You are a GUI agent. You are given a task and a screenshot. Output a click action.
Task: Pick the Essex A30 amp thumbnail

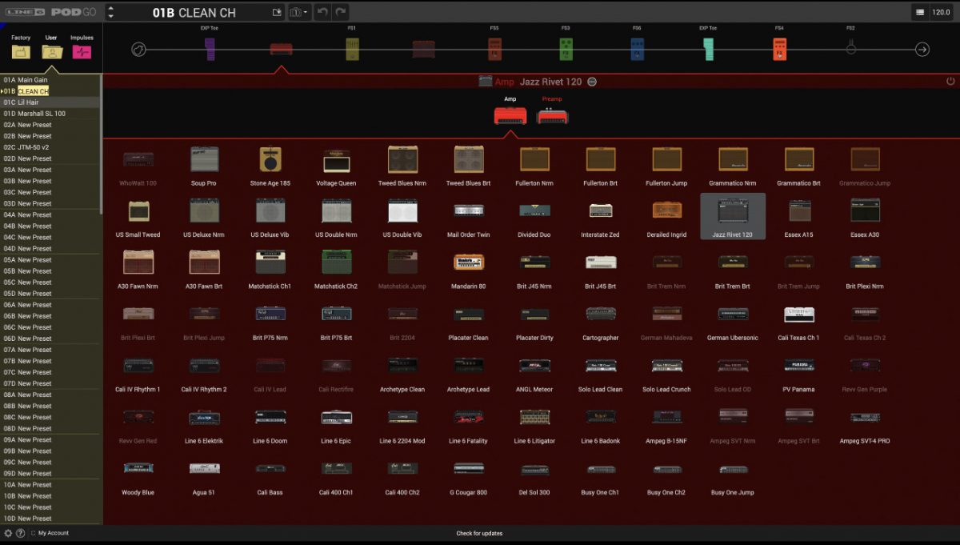click(x=866, y=210)
